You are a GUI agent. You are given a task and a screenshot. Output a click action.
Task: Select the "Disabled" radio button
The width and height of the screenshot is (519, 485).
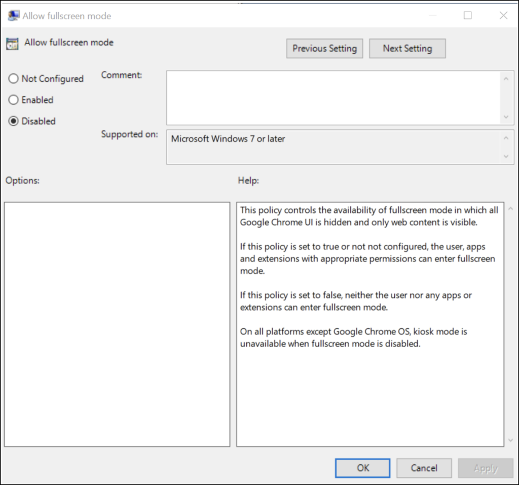tap(13, 121)
